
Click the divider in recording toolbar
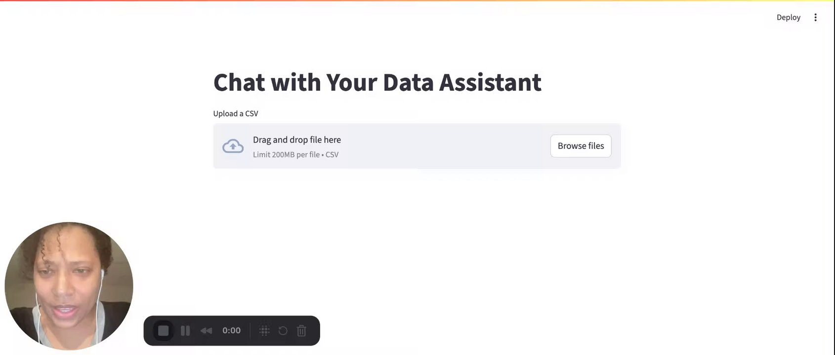click(x=250, y=330)
